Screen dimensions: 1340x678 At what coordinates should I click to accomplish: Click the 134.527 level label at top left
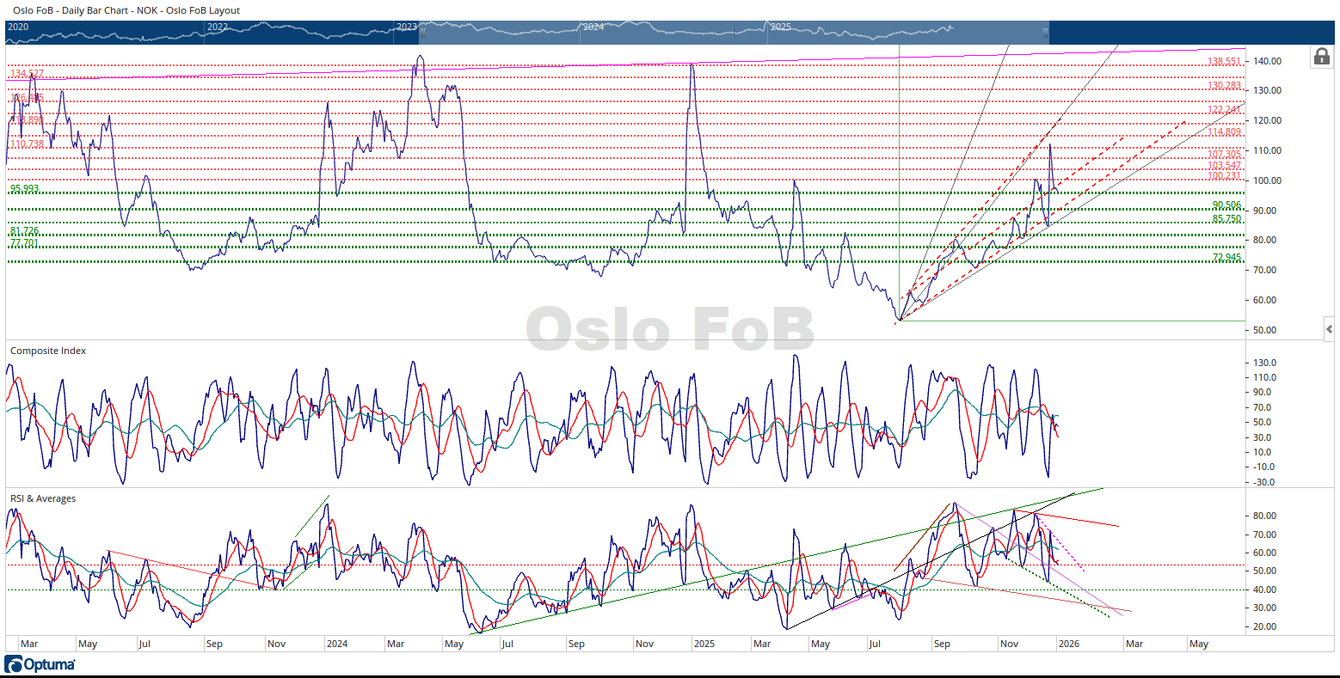26,74
